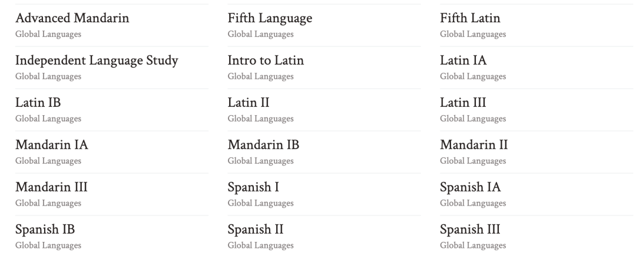The height and width of the screenshot is (266, 636).
Task: Open Independent Language Study course
Action: click(97, 60)
